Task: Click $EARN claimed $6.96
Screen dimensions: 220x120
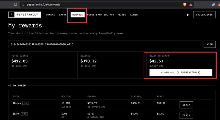Action: (x=134, y=114)
